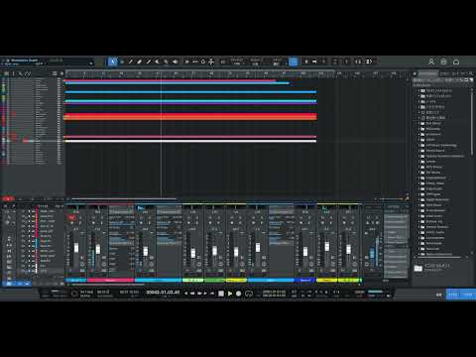
Task: Click the fader of the dark-blue mixer channel
Action: pos(305,252)
